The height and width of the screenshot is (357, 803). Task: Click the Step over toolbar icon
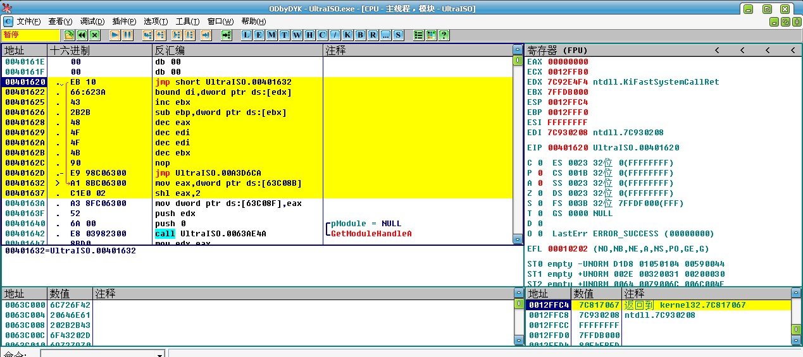[160, 35]
